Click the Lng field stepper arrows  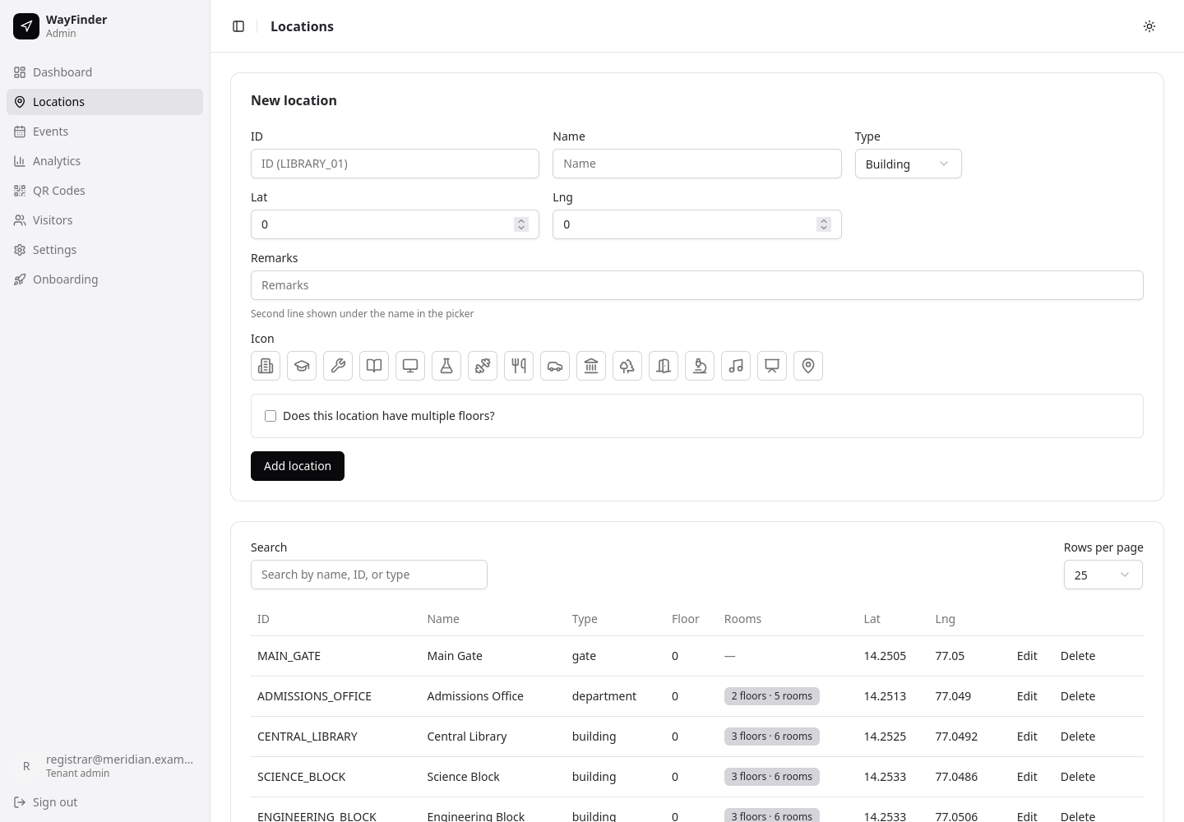point(824,224)
